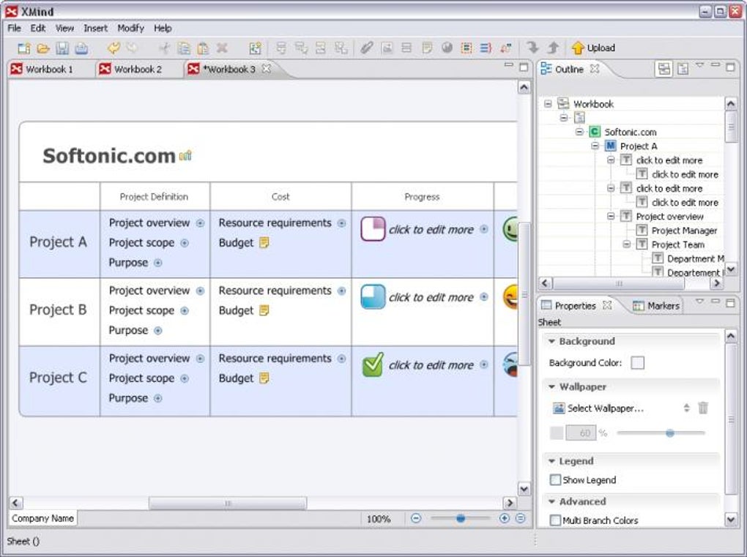Expand Project overview in Project A row
Image resolution: width=747 pixels, height=557 pixels.
coord(200,223)
